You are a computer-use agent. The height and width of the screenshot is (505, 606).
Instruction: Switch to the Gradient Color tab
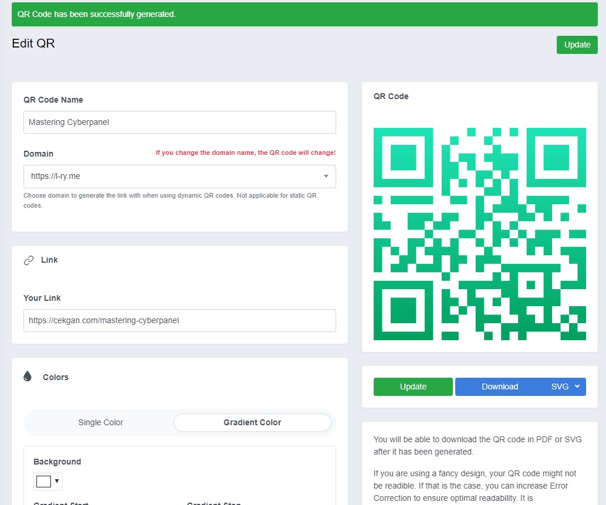(252, 422)
